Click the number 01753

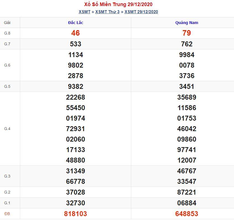click(187, 118)
